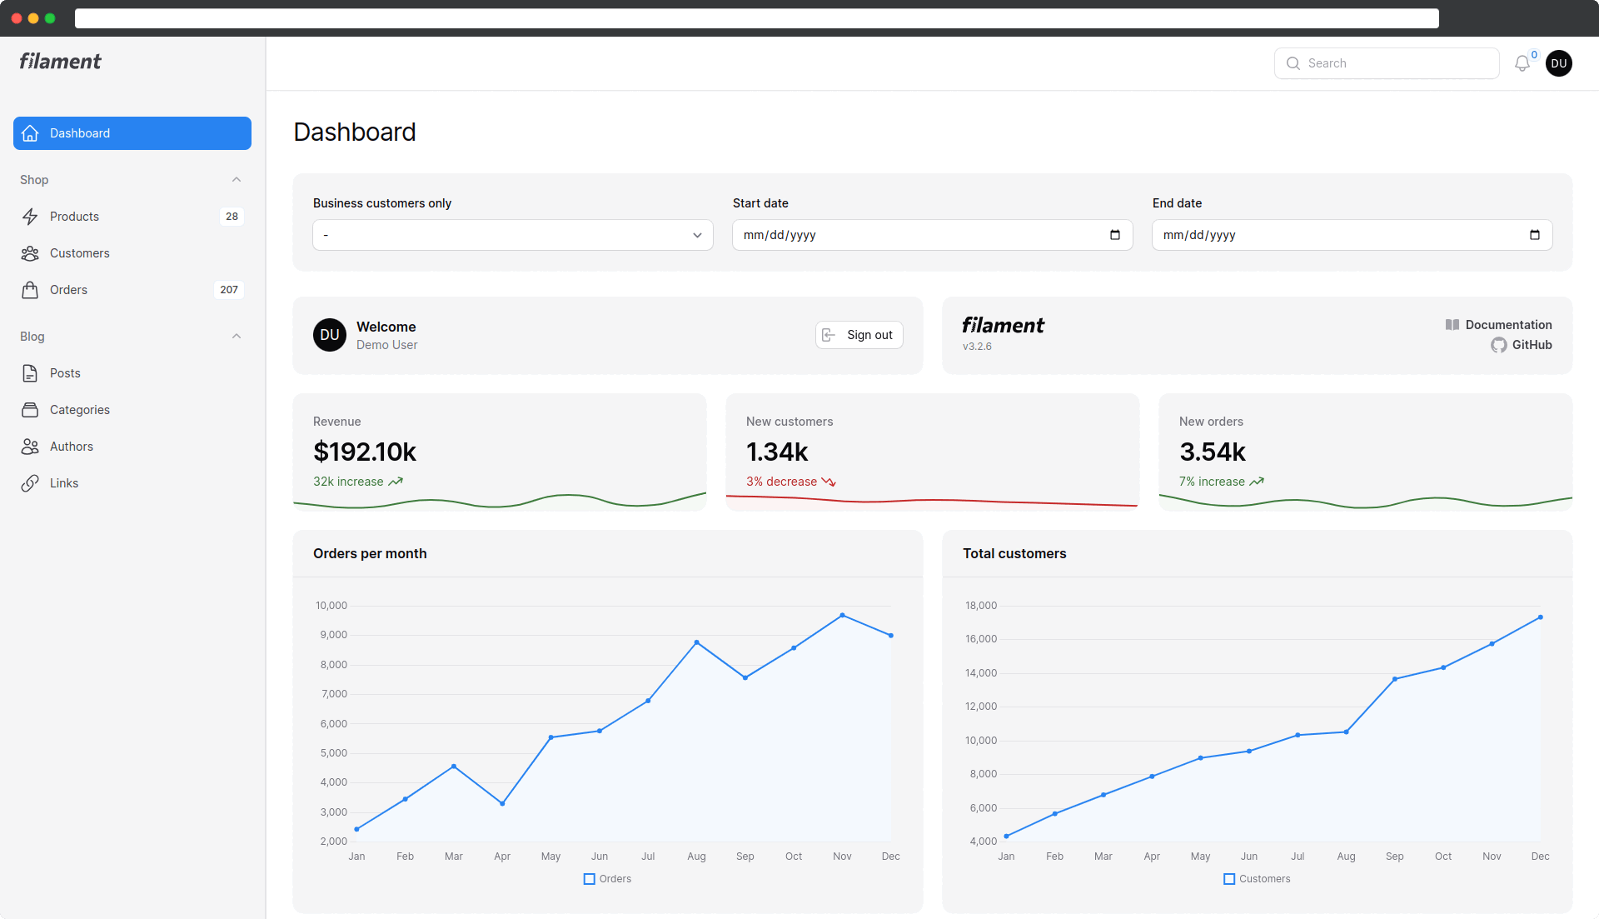The width and height of the screenshot is (1599, 919).
Task: Toggle Customers dataset legend box
Action: tap(1229, 879)
